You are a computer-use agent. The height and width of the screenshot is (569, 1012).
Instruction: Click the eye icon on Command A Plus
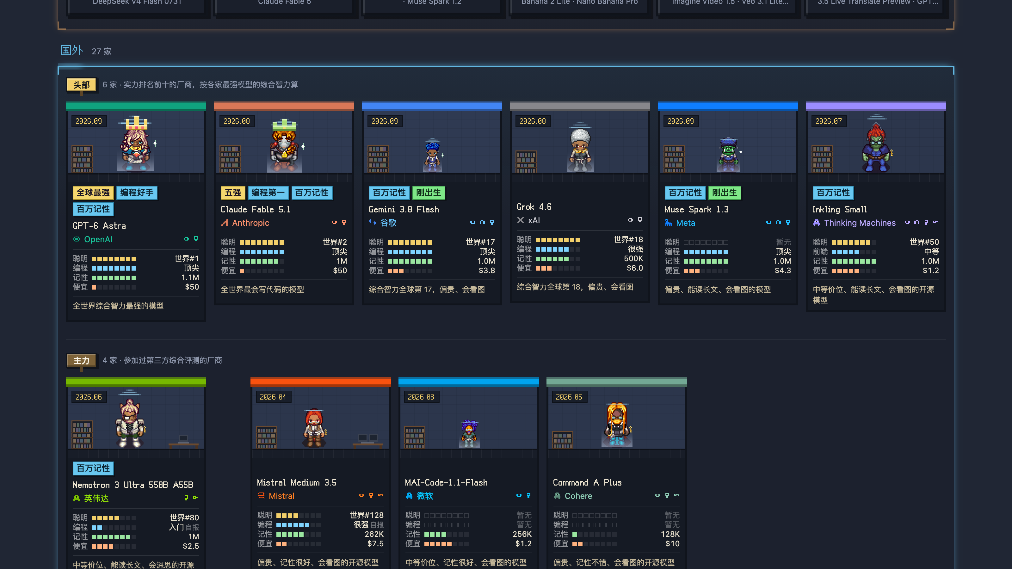[x=657, y=496]
